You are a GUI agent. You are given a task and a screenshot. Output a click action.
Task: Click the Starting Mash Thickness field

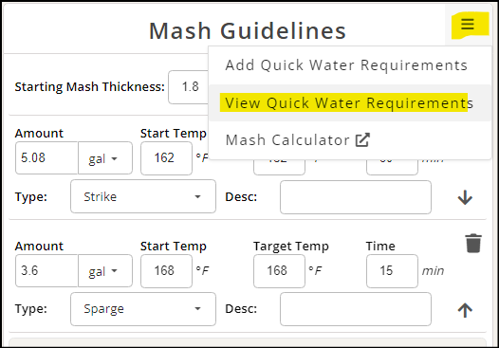point(189,87)
